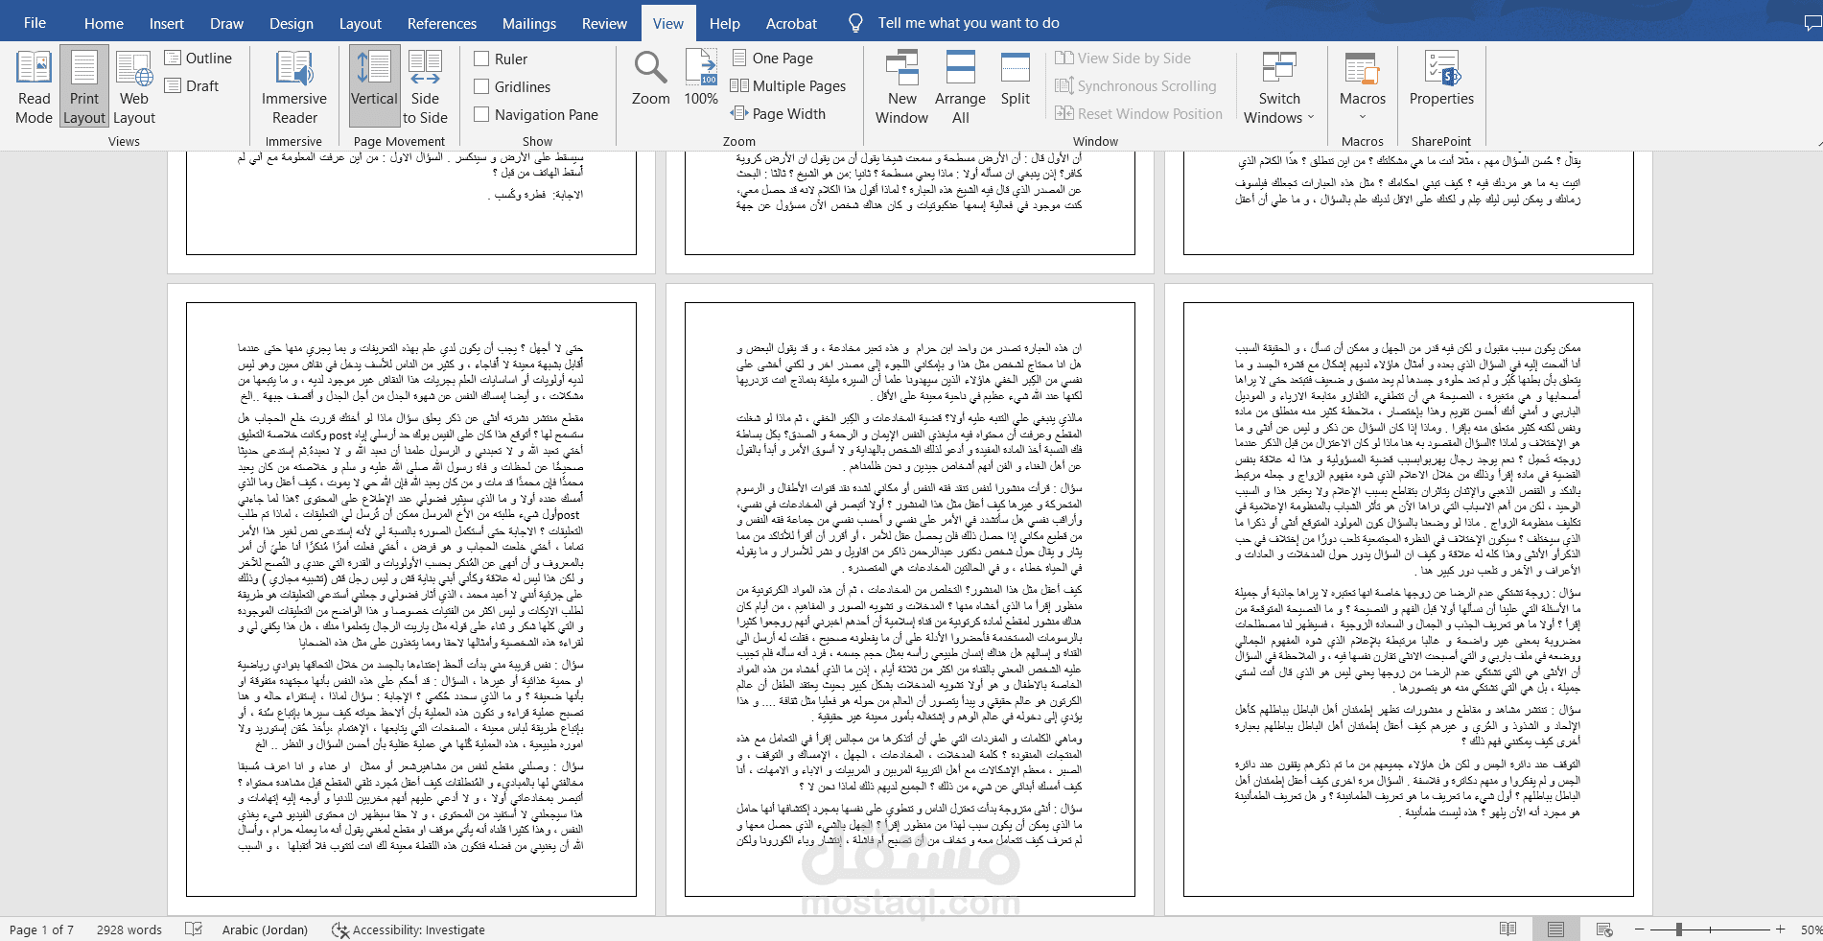Click the Properties SharePoint button

point(1441,79)
